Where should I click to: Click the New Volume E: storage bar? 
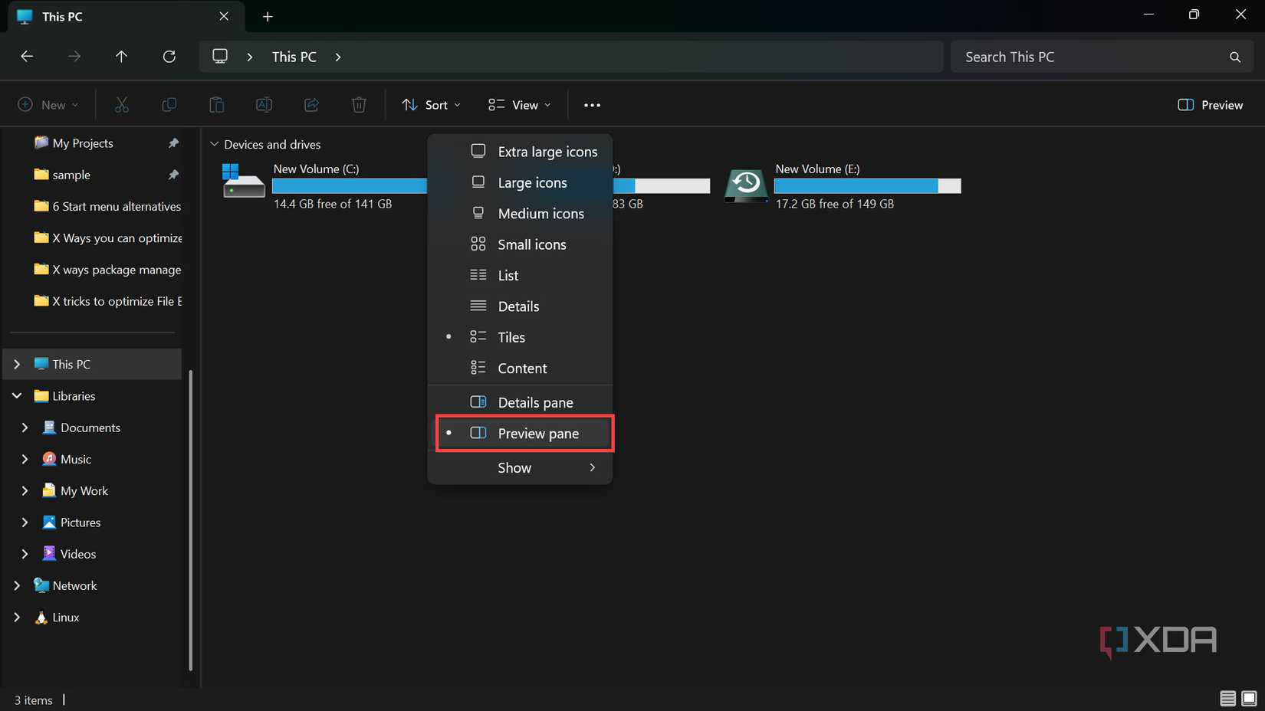[866, 185]
